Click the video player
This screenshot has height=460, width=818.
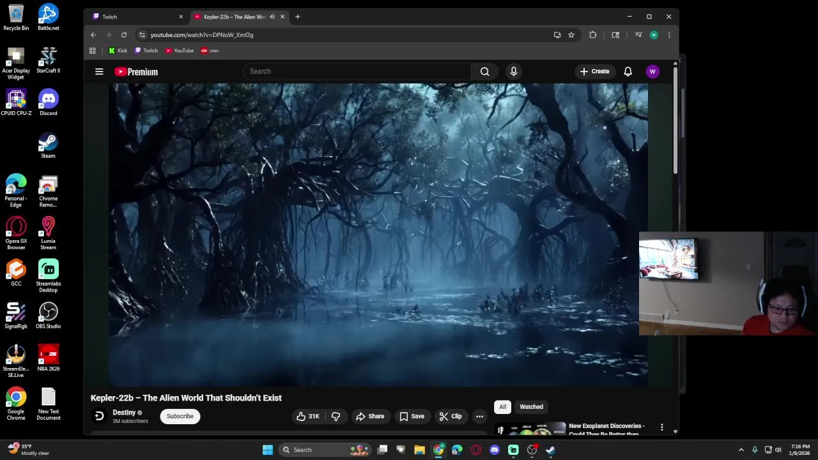coord(378,235)
